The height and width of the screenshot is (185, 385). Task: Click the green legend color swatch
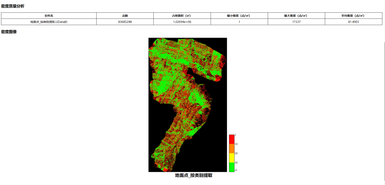point(232,167)
